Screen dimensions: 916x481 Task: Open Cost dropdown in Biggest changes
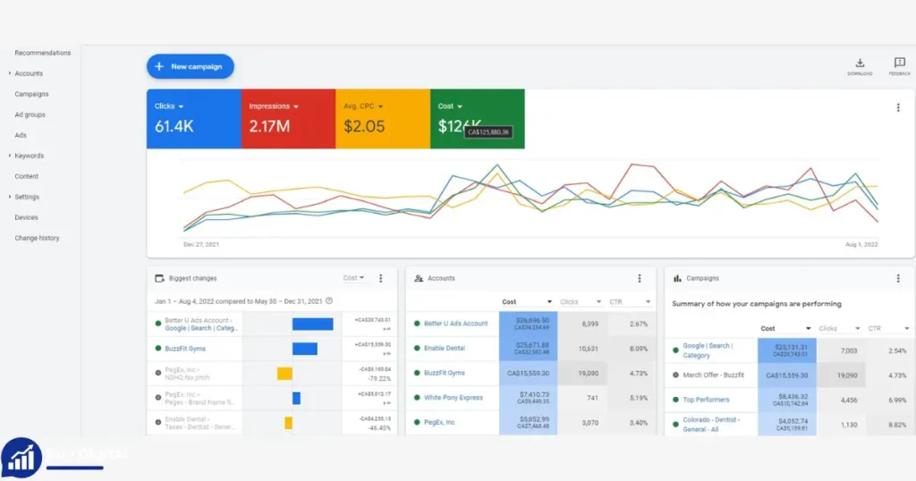tap(353, 278)
